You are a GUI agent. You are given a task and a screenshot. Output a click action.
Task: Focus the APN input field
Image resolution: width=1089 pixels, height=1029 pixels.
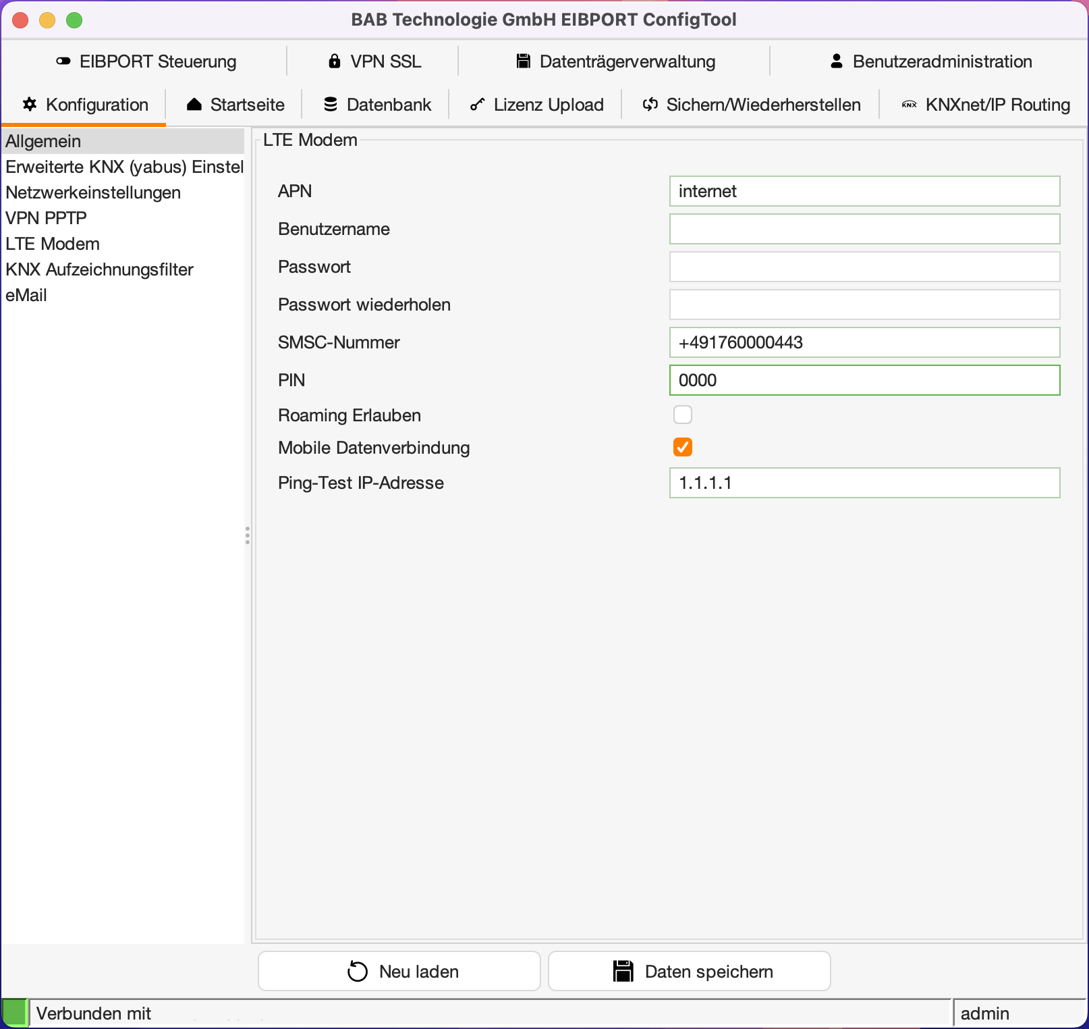[x=864, y=191]
